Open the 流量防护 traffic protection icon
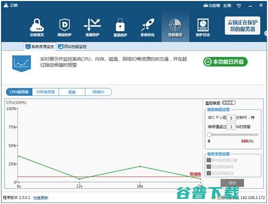This screenshot has width=268, height=204. 92,27
